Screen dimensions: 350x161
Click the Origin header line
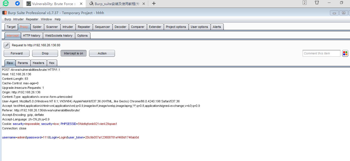[21, 92]
